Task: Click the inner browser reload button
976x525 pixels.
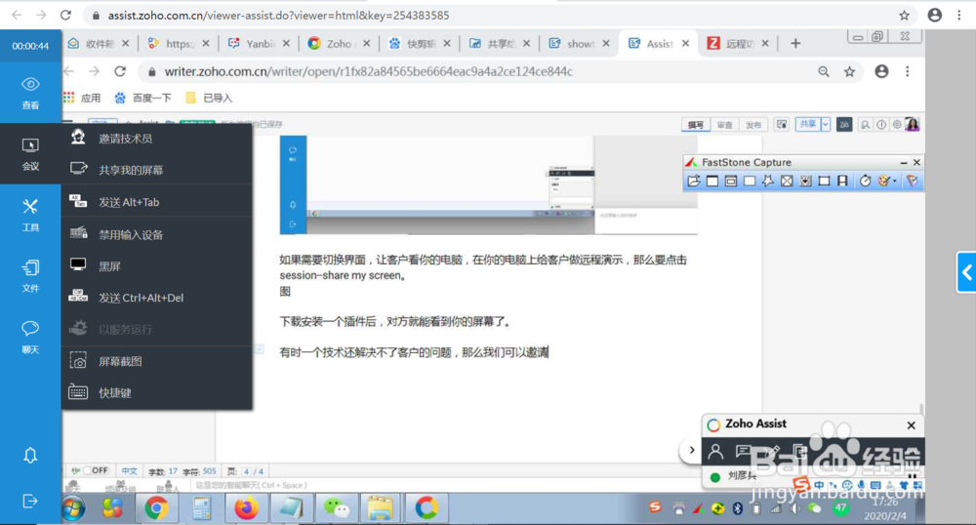Action: 120,71
